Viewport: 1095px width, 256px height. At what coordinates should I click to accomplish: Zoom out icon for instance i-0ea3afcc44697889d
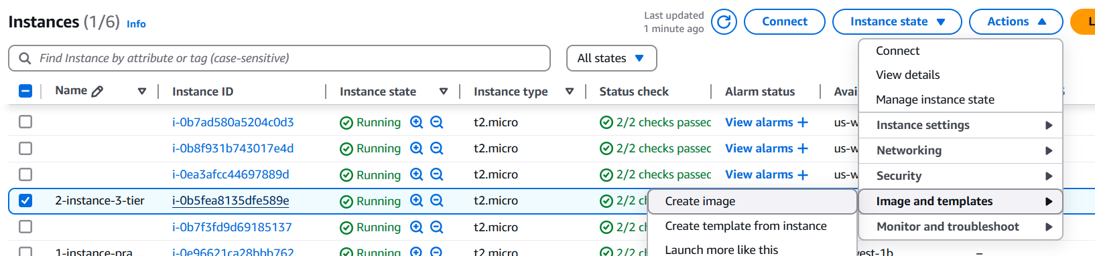tap(437, 174)
